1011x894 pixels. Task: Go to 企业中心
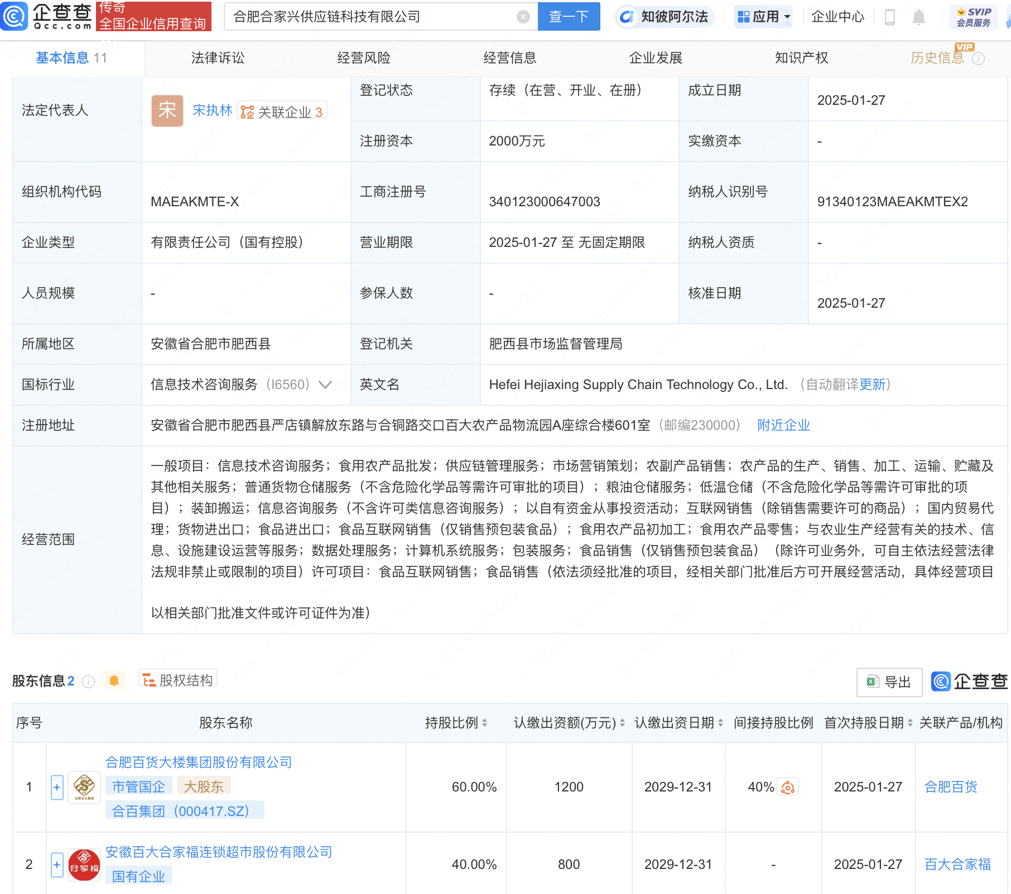point(837,17)
